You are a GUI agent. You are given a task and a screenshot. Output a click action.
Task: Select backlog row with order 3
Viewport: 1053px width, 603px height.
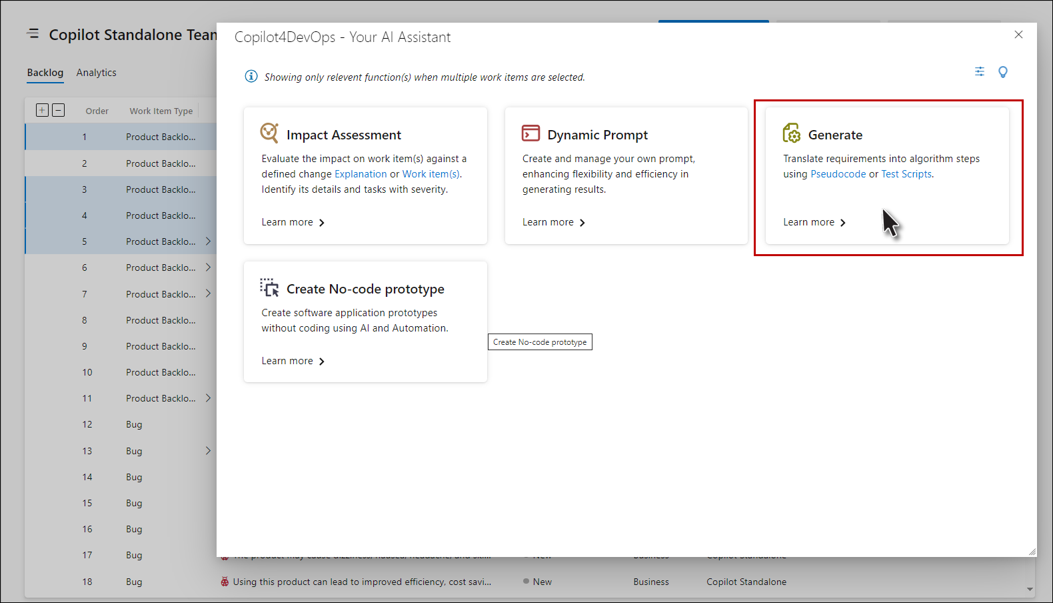pos(121,189)
